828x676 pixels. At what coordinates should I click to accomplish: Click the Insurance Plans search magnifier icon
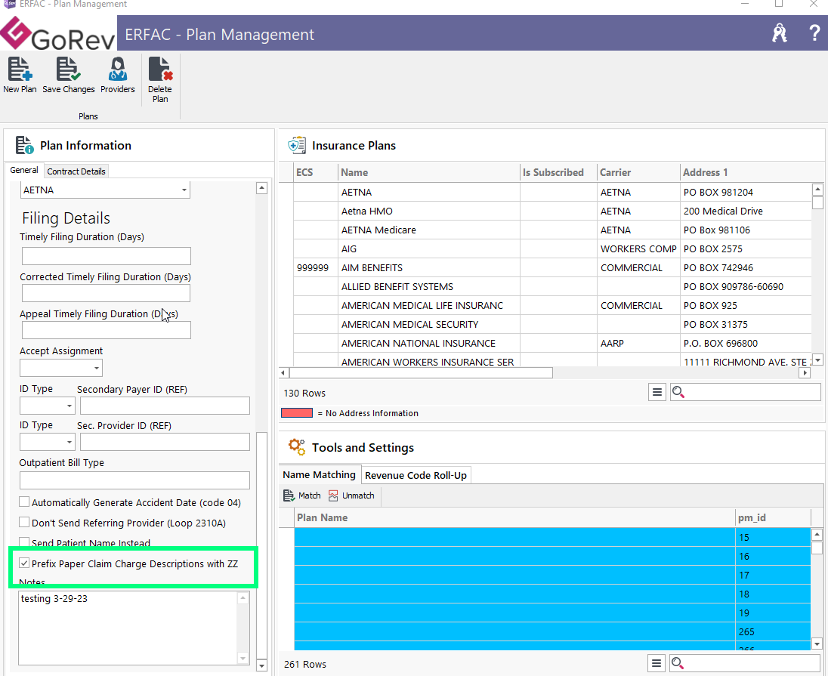coord(678,392)
